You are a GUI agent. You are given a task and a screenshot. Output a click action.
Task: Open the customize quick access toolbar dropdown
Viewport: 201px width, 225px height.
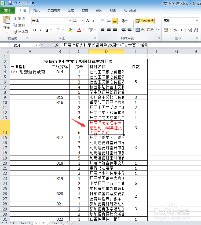[33, 3]
